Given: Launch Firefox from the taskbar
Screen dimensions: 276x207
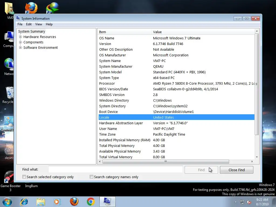Looking at the screenshot, I should tap(74, 202).
